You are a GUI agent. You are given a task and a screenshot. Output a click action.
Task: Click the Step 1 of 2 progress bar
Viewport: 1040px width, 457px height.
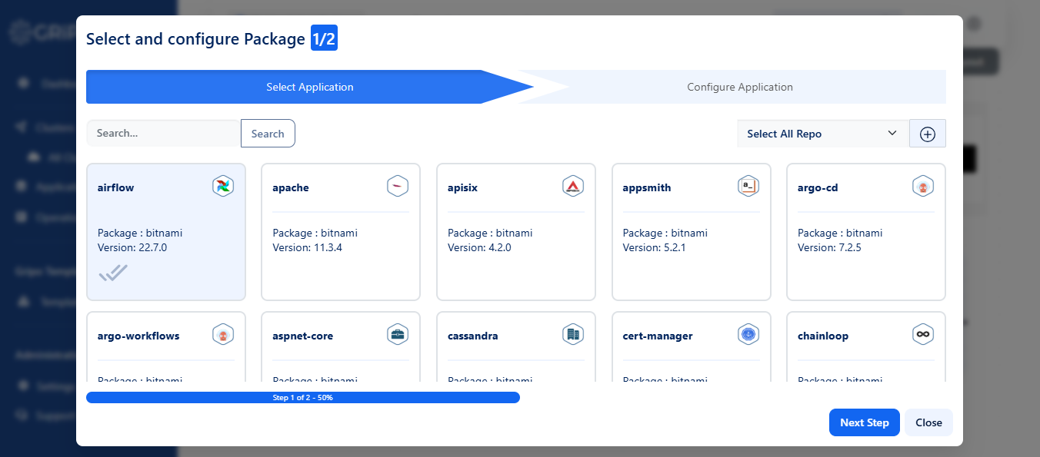(303, 398)
